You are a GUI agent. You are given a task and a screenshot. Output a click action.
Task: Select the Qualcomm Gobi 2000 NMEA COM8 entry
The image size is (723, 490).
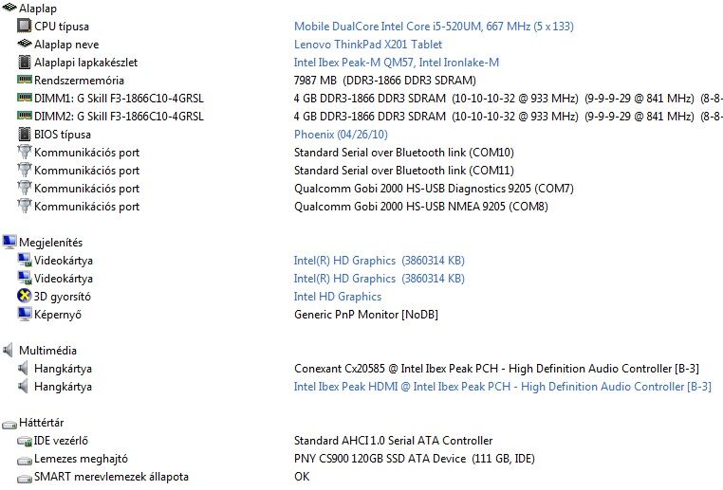[x=421, y=207]
